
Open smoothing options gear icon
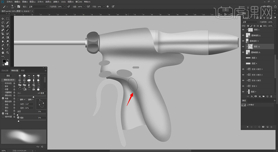point(108,6)
